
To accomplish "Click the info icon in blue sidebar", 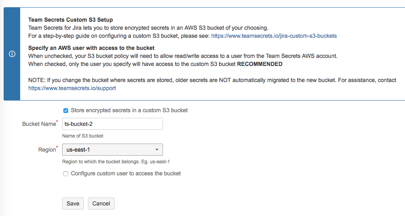I will coord(12,54).
